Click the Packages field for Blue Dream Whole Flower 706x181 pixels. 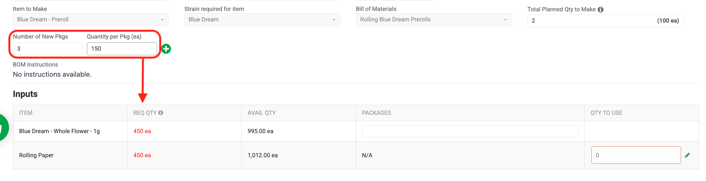470,131
